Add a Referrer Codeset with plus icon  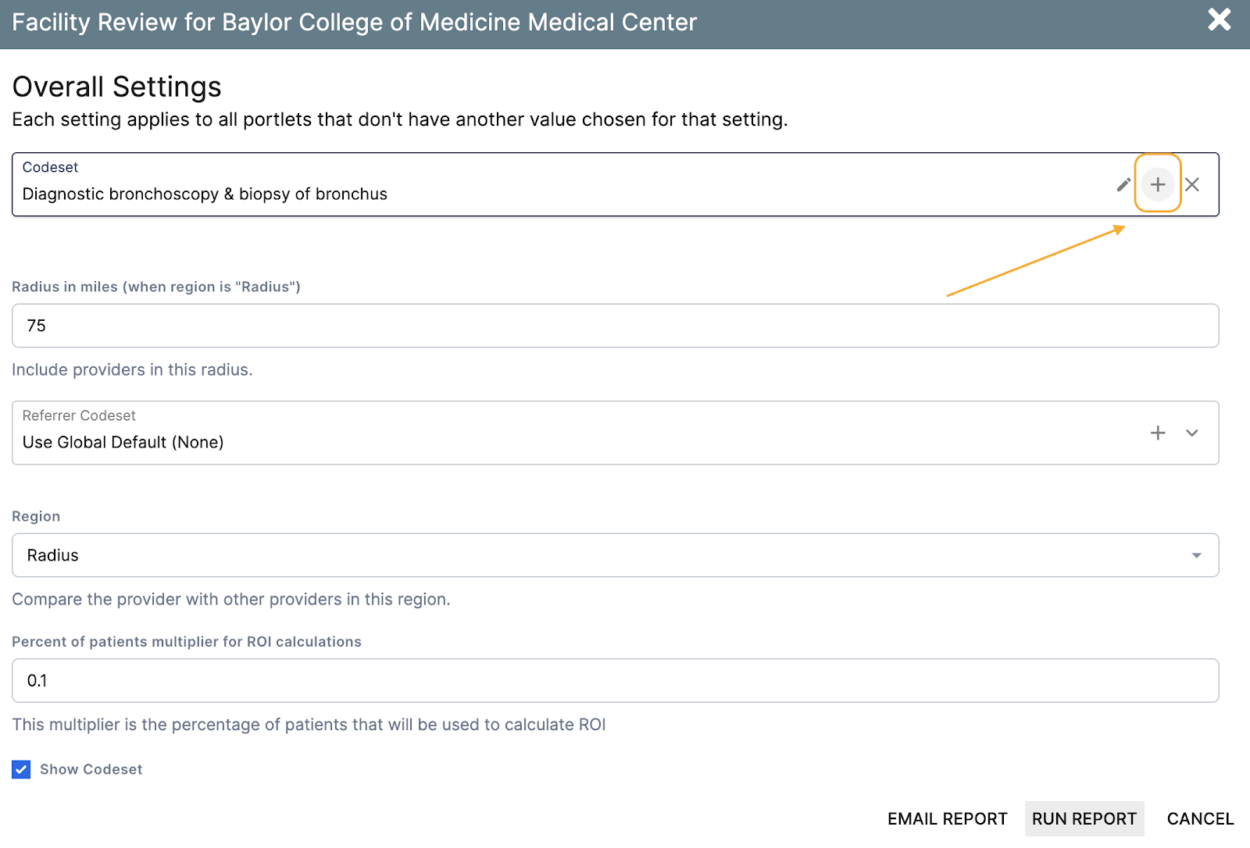coord(1158,433)
